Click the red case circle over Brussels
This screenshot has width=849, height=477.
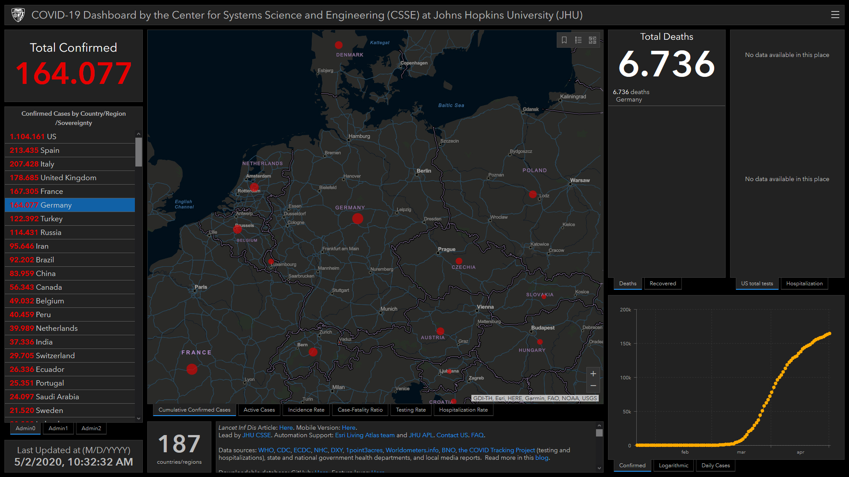[238, 229]
